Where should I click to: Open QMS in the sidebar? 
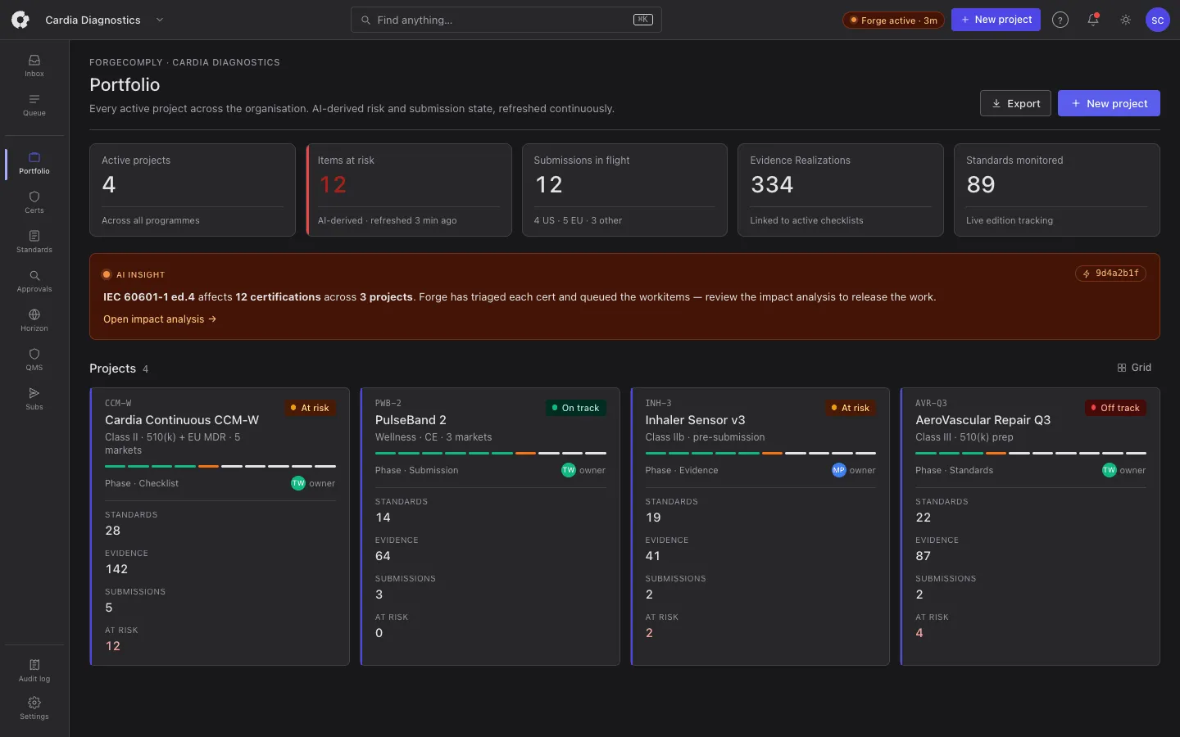(34, 359)
